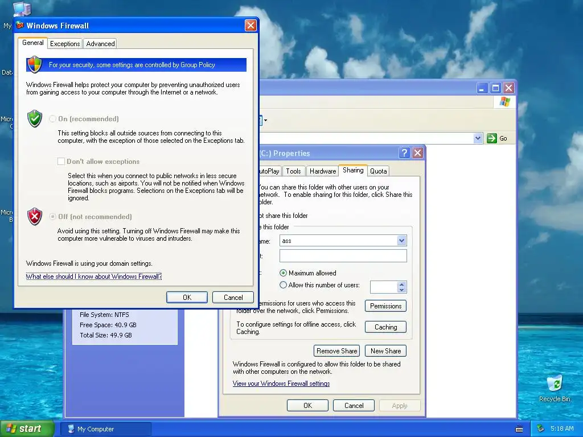Click the green shield icon beside On
This screenshot has width=583, height=437.
pos(35,118)
